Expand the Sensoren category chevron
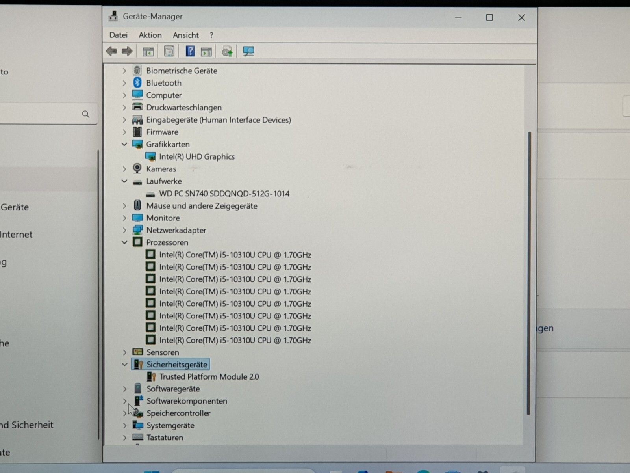Viewport: 630px width, 473px height. pyautogui.click(x=125, y=352)
